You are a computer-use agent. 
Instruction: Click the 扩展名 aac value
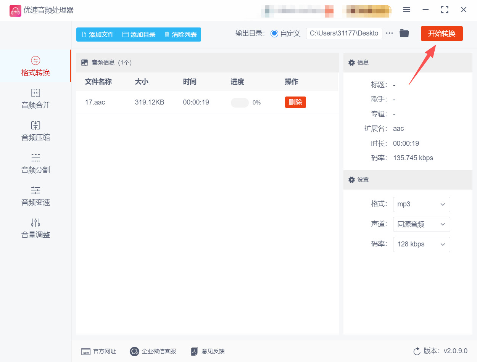point(398,129)
